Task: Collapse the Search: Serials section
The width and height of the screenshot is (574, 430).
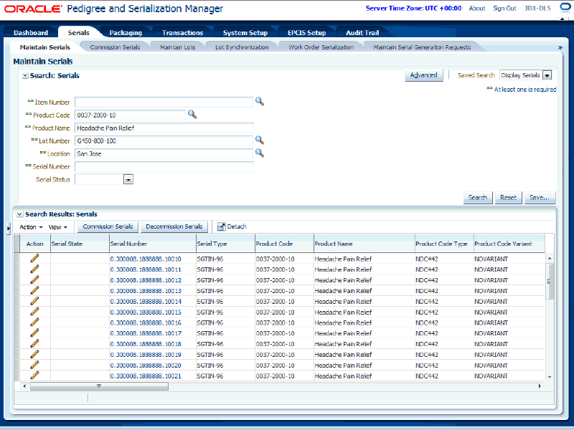Action: (x=25, y=76)
